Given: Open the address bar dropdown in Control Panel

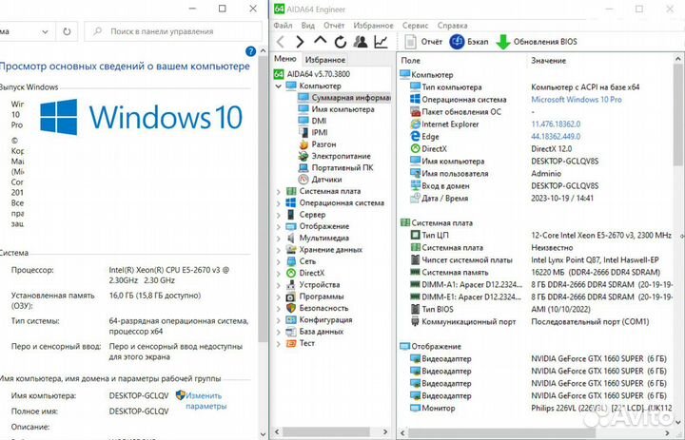Looking at the screenshot, I should tap(45, 32).
